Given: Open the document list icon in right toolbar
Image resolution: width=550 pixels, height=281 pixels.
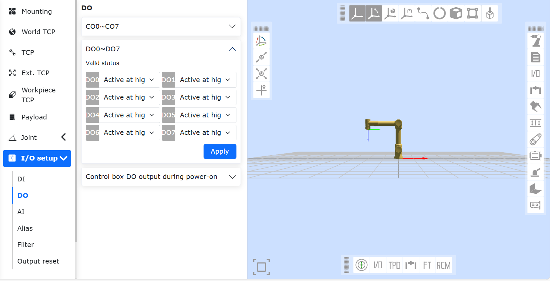Looking at the screenshot, I should tap(536, 57).
